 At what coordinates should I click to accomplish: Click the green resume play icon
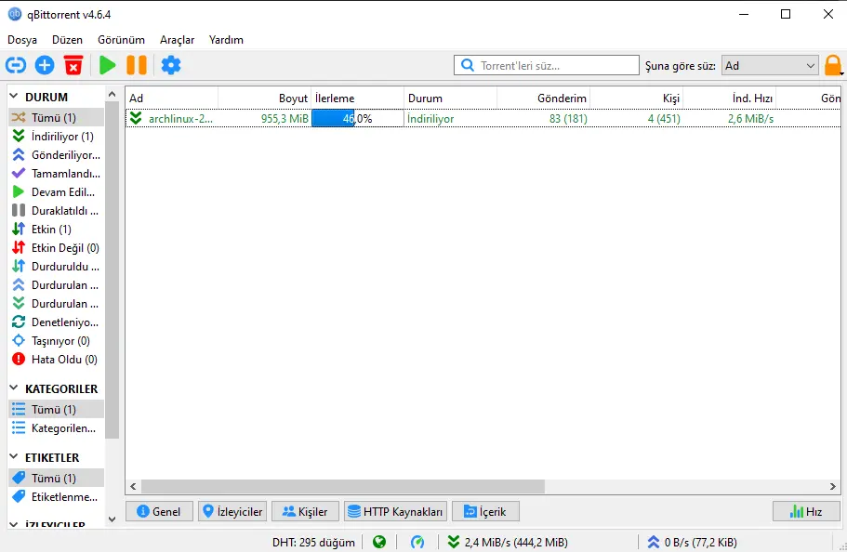click(x=108, y=65)
